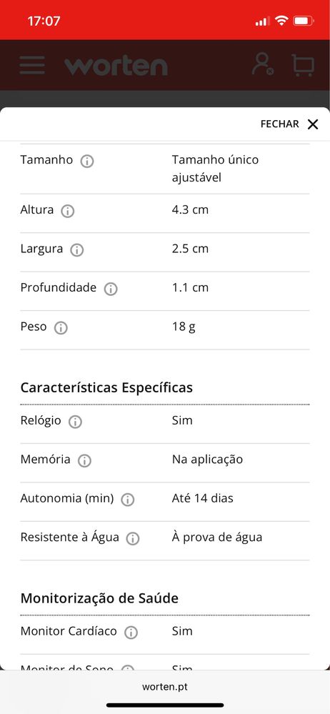Tap the info icon beside Autonomia (min)
The width and height of the screenshot is (330, 714).
(127, 500)
